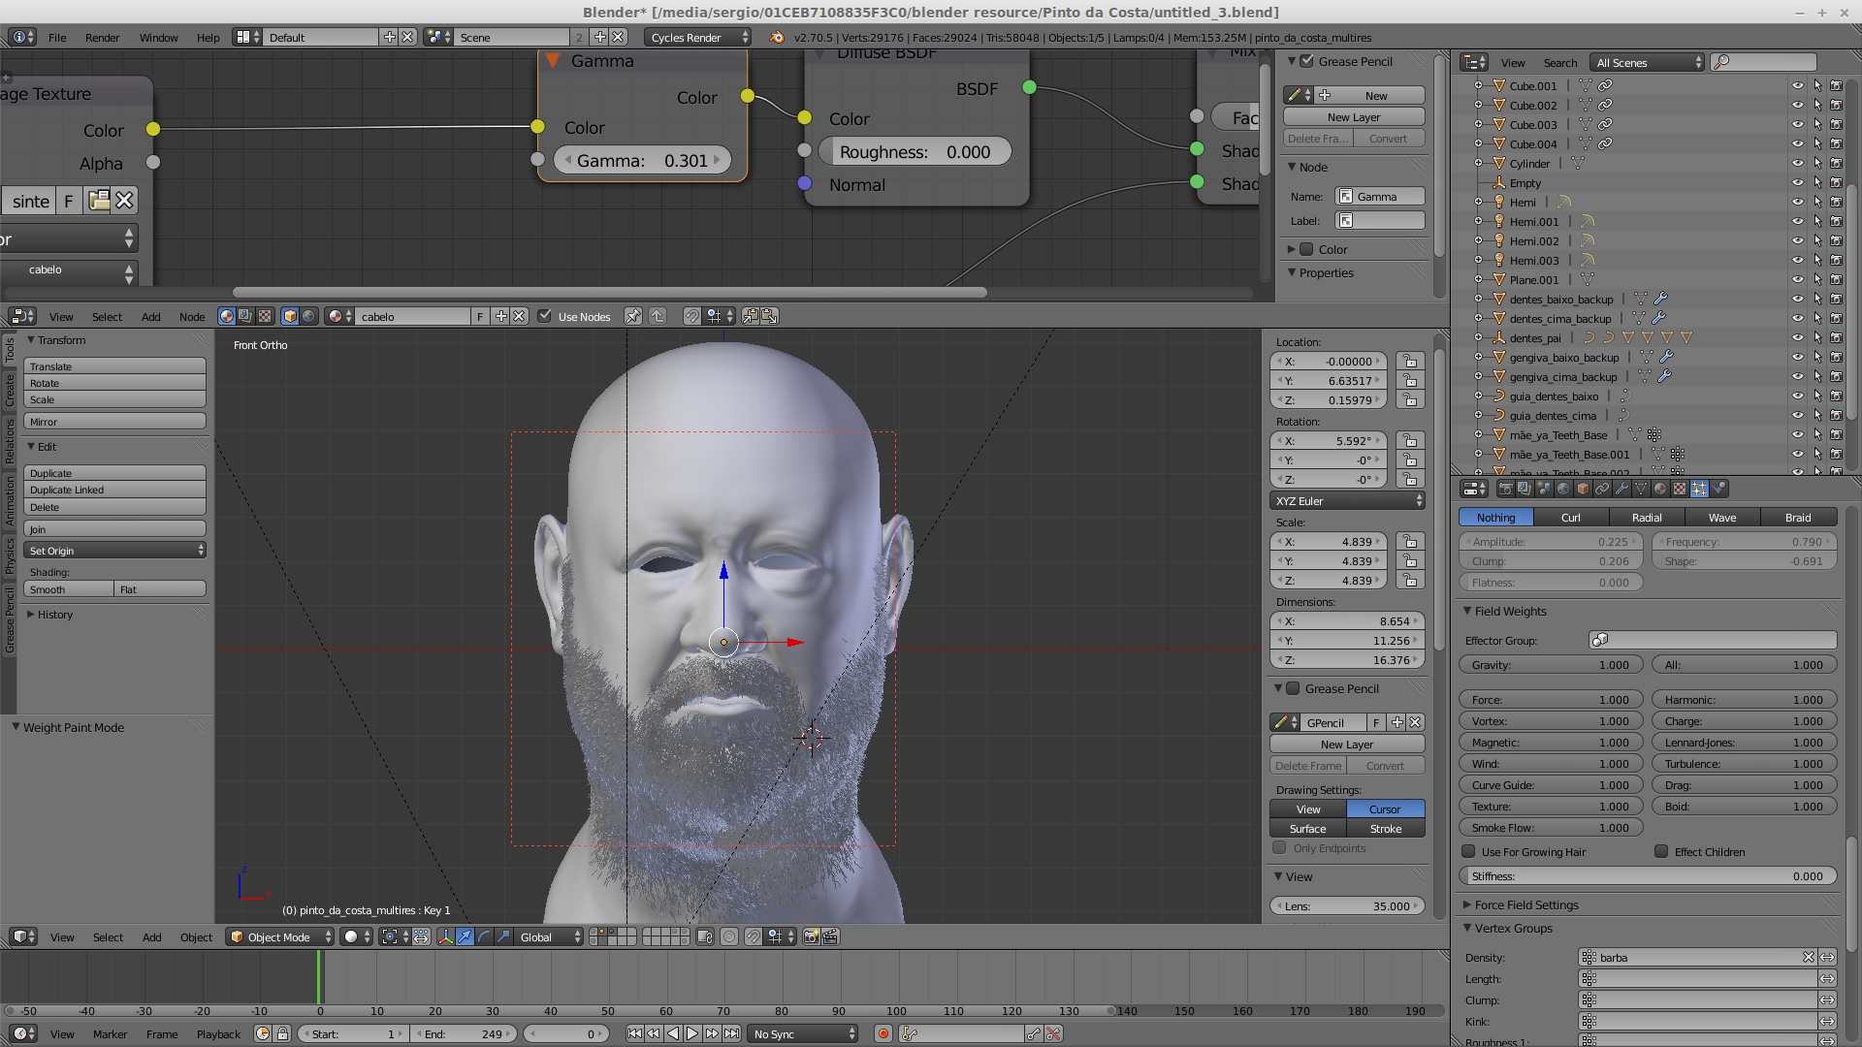
Task: Open the Physics properties tab
Action: coord(1718,489)
